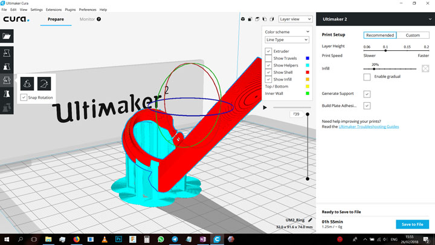
Task: Click the Reset rotation button
Action: click(x=27, y=83)
